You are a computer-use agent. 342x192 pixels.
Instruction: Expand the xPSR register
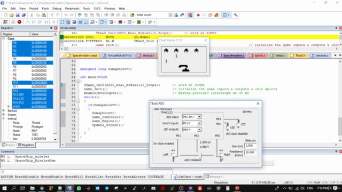9,107
